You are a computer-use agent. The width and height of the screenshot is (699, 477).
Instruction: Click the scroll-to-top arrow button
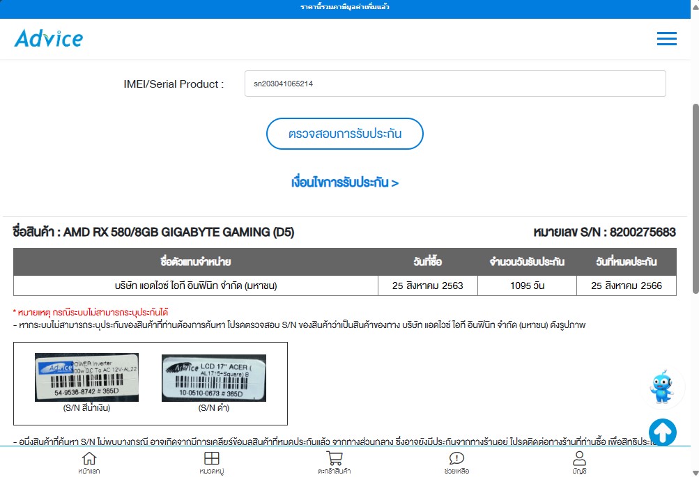coord(663,432)
